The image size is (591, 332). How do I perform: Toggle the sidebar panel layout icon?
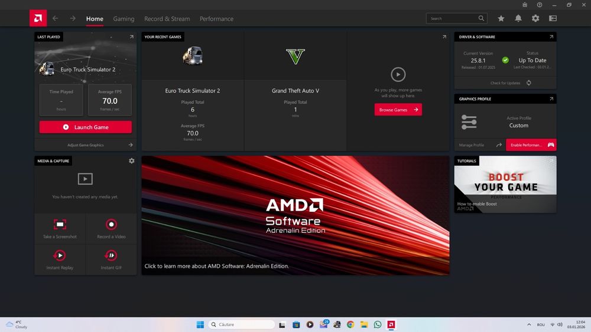click(x=553, y=18)
